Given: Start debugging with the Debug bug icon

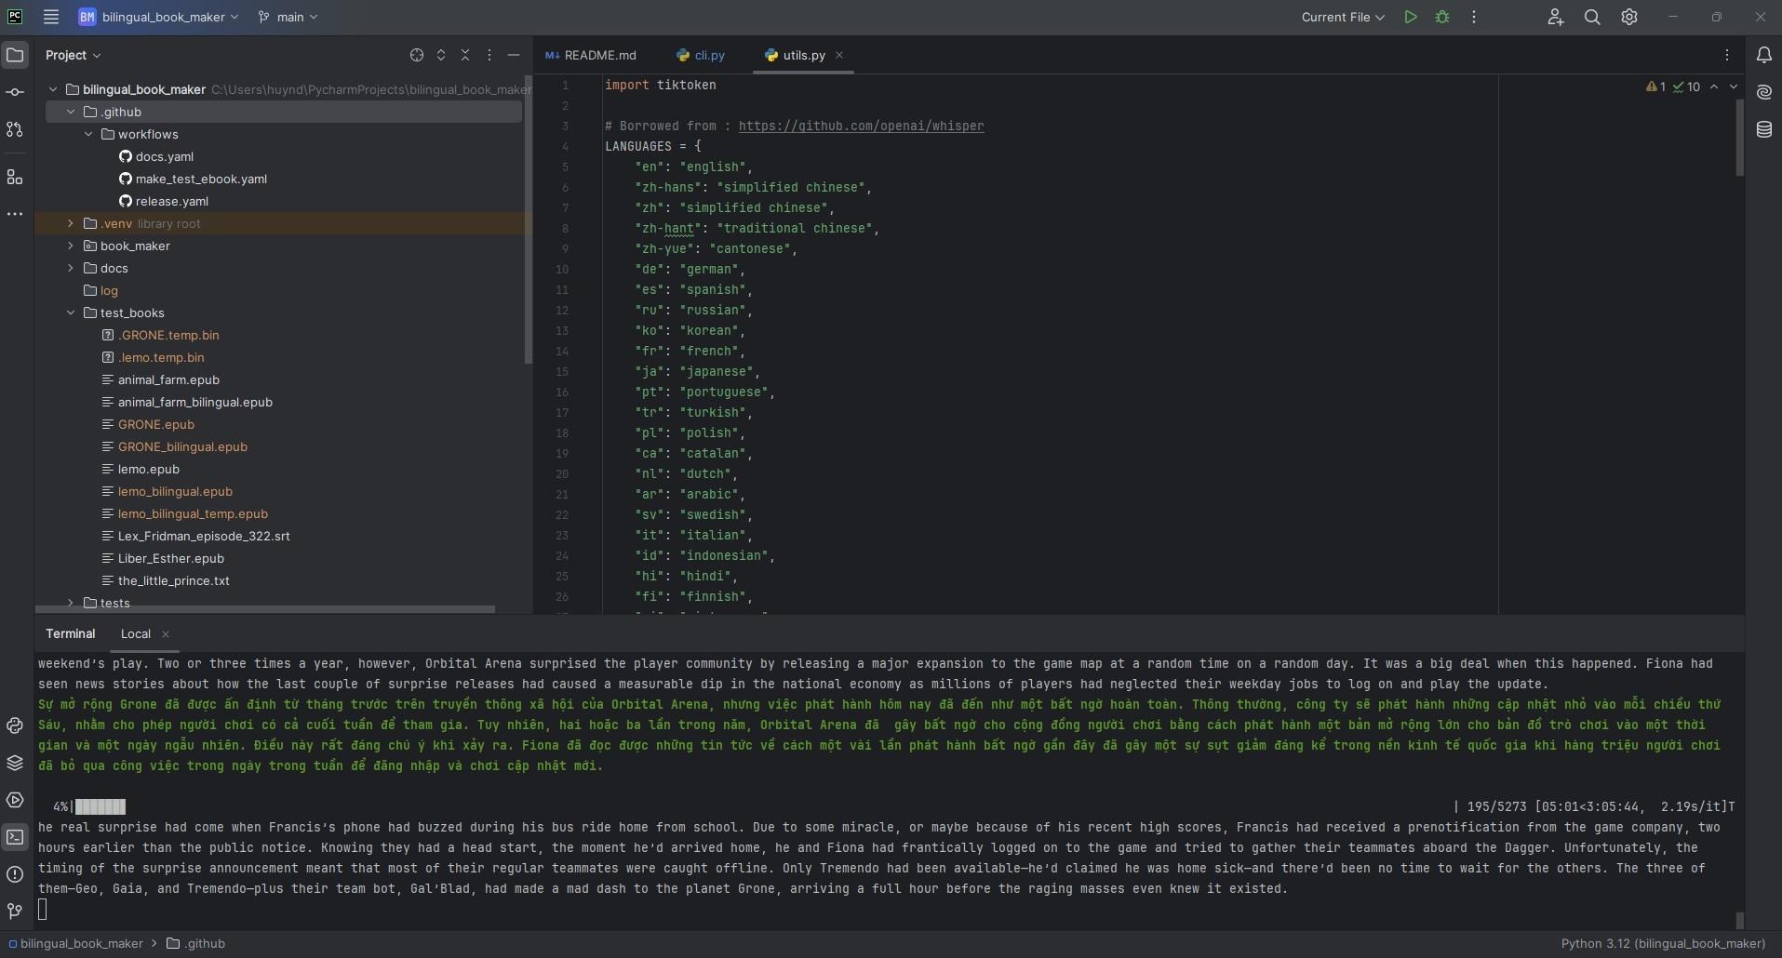Looking at the screenshot, I should pyautogui.click(x=1442, y=17).
